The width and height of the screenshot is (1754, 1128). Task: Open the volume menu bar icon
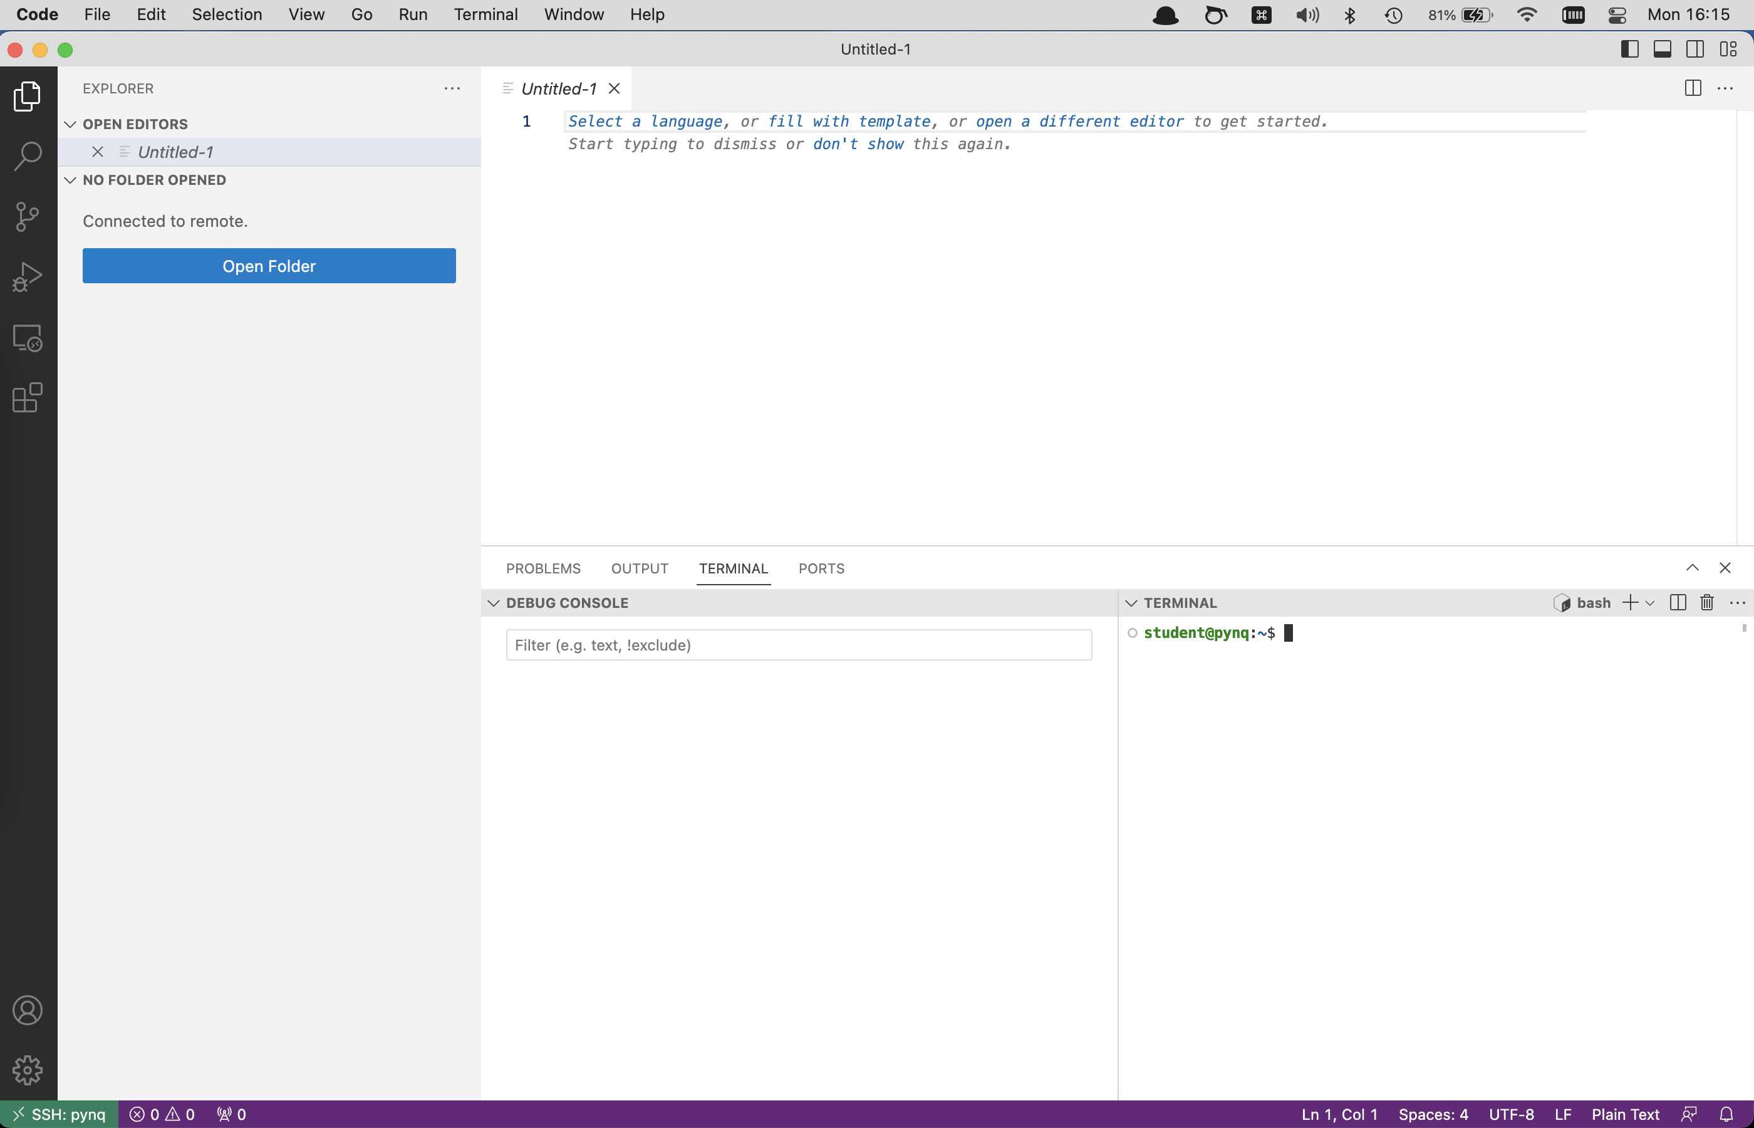(1307, 14)
